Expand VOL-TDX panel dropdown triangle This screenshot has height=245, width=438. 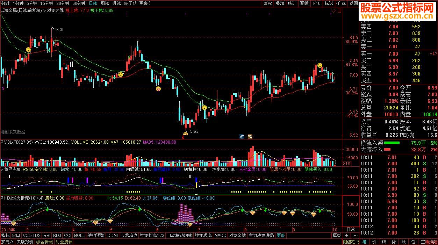tap(2, 142)
